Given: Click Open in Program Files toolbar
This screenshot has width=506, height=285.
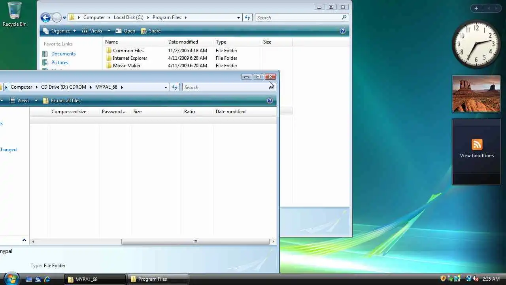Looking at the screenshot, I should (125, 31).
